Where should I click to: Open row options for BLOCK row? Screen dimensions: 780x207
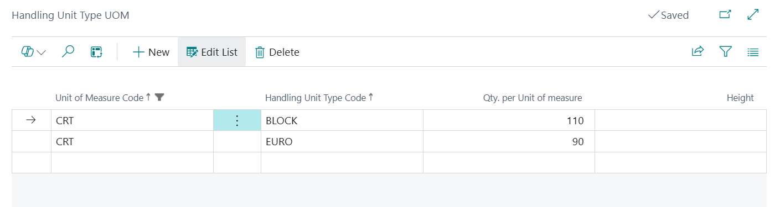coord(237,120)
